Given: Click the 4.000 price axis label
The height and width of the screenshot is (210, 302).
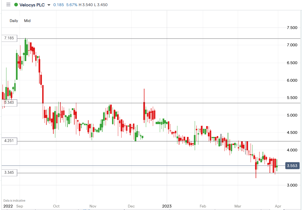Looking at the screenshot, I should 292,150.
